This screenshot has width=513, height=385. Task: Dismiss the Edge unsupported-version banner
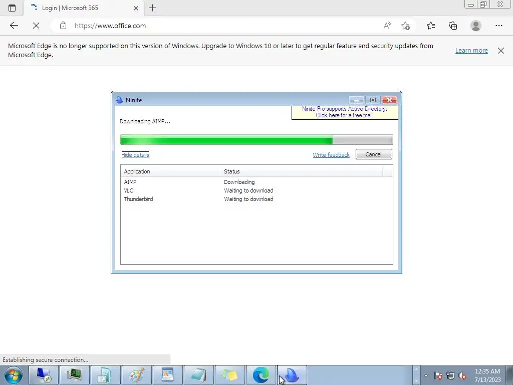500,51
